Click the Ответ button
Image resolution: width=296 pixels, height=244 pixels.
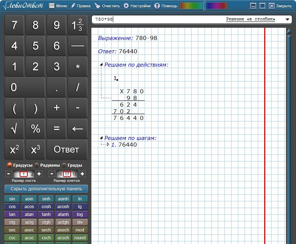67,150
